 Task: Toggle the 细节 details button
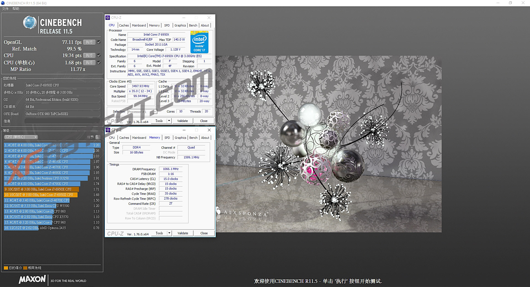(98, 137)
